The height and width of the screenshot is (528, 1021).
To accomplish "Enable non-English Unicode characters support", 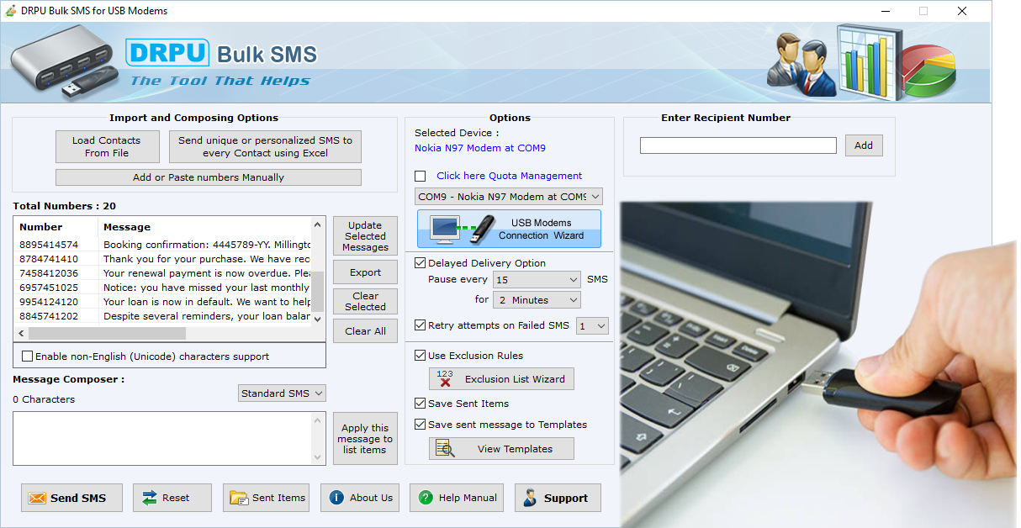I will (x=28, y=356).
